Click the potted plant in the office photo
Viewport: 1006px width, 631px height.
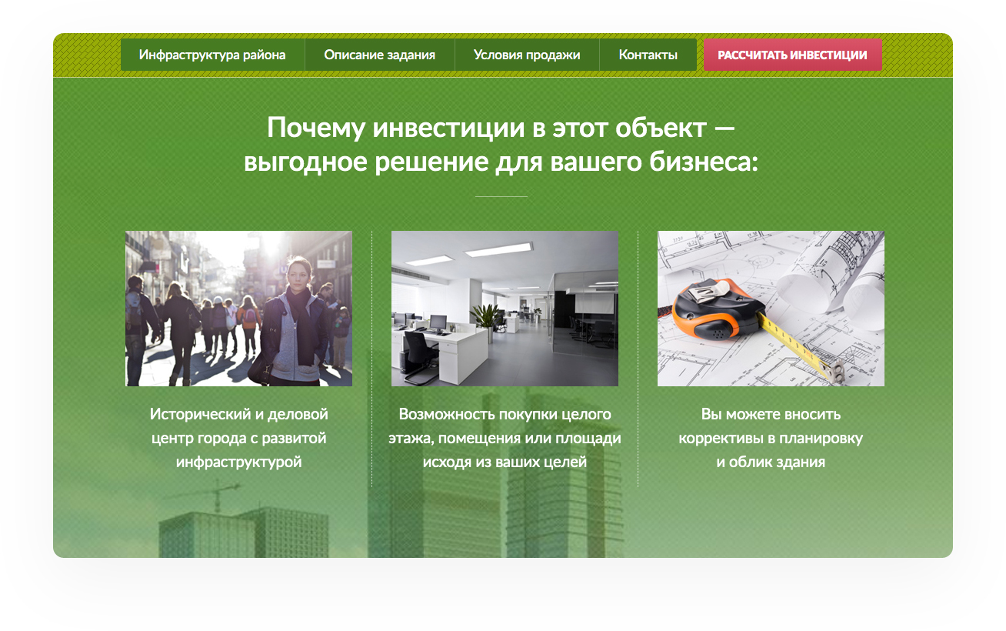pos(485,318)
